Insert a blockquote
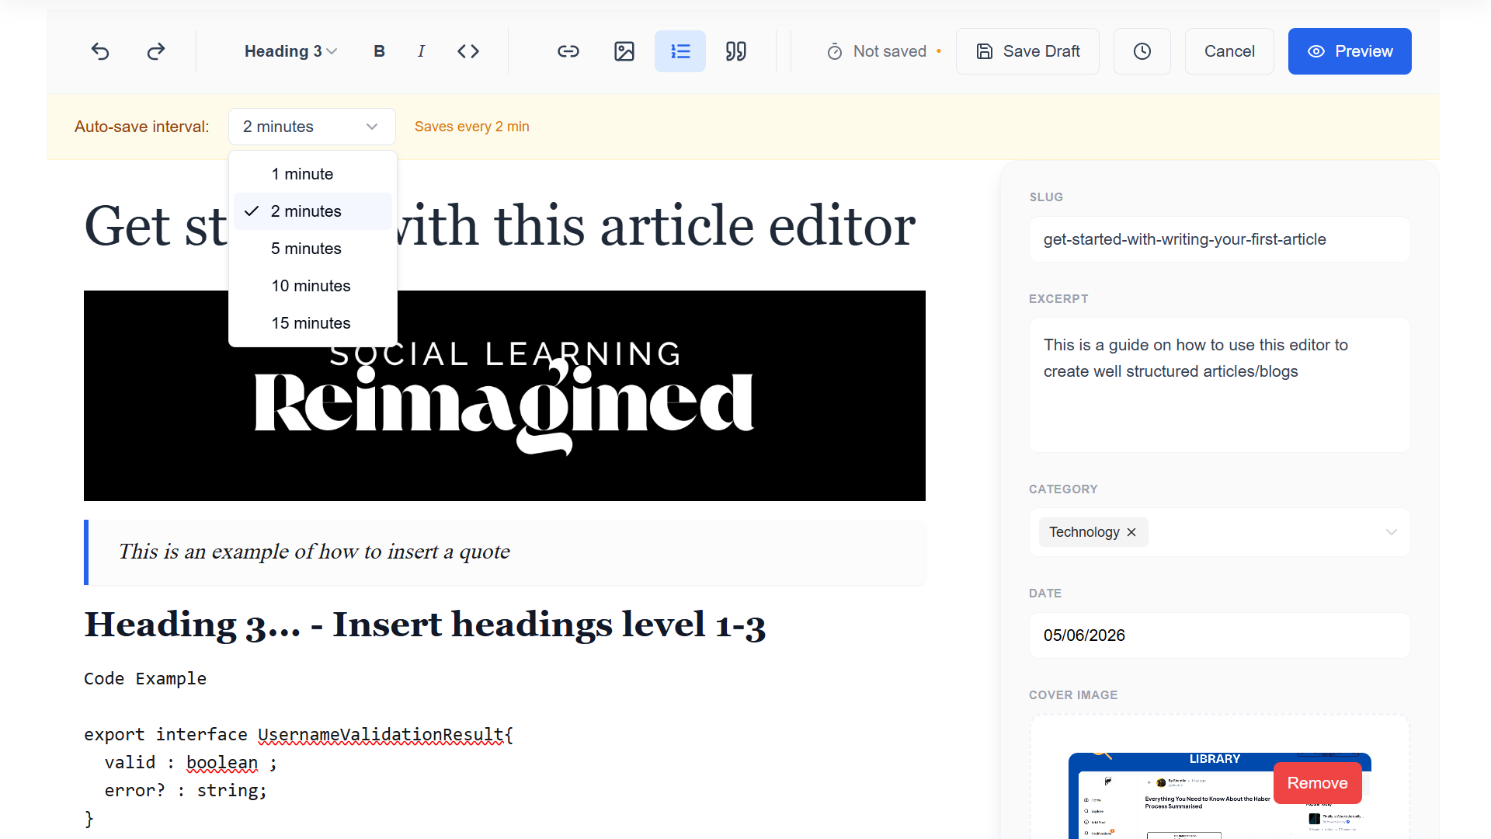 736,51
